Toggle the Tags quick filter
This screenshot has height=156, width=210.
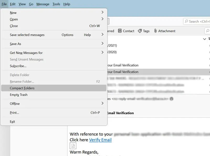pyautogui.click(x=144, y=31)
